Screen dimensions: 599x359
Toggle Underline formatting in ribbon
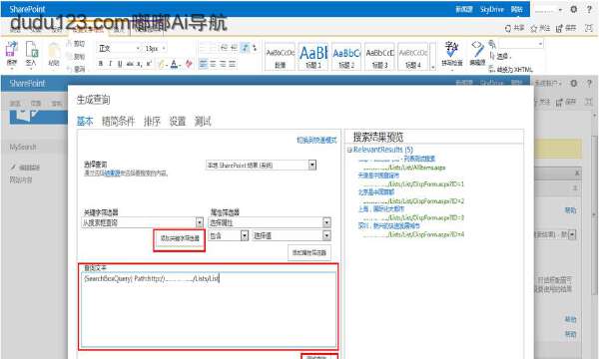[x=120, y=64]
